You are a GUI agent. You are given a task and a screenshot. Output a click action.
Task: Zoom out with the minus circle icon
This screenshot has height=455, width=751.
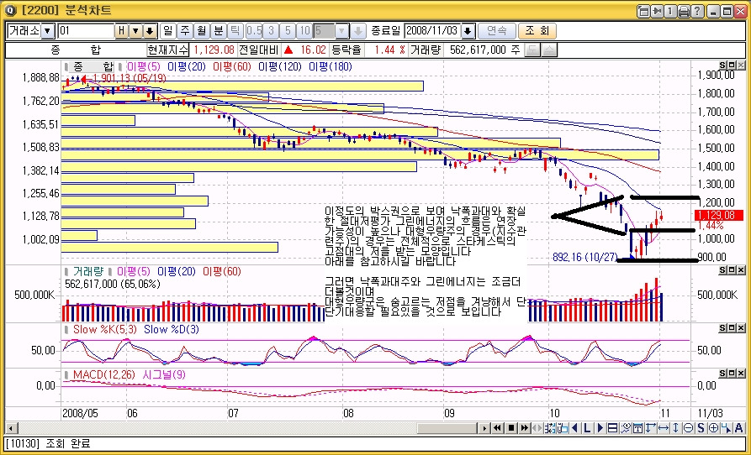pyautogui.click(x=688, y=428)
